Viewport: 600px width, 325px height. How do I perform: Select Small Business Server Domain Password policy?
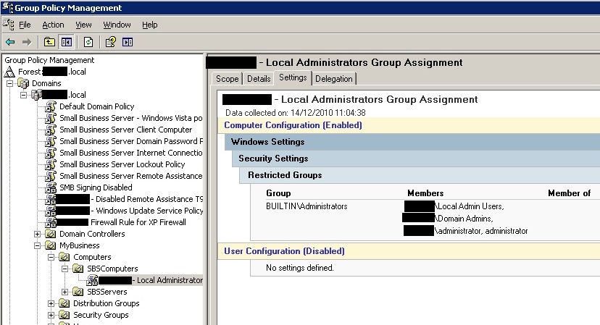131,141
